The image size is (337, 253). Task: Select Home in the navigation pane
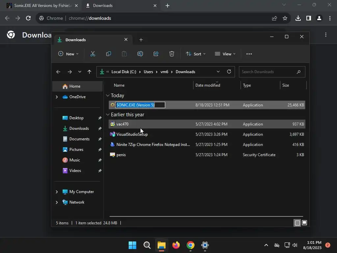click(x=77, y=86)
